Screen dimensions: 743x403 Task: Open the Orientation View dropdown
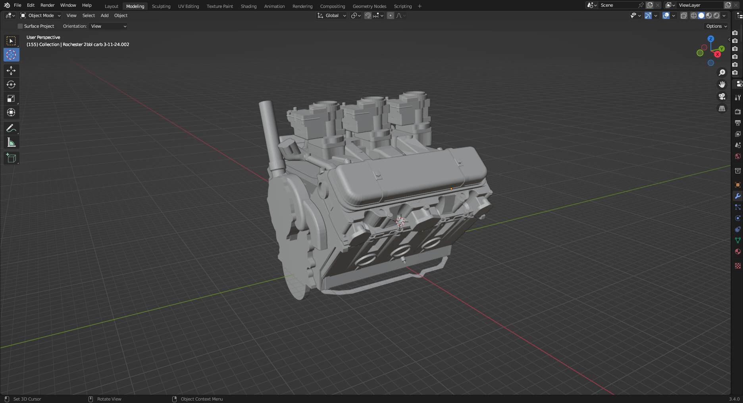108,26
